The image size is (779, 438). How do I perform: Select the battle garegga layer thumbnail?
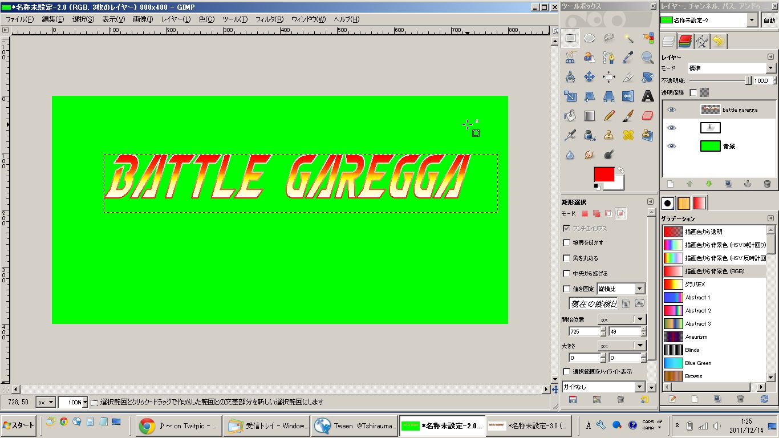coord(710,109)
